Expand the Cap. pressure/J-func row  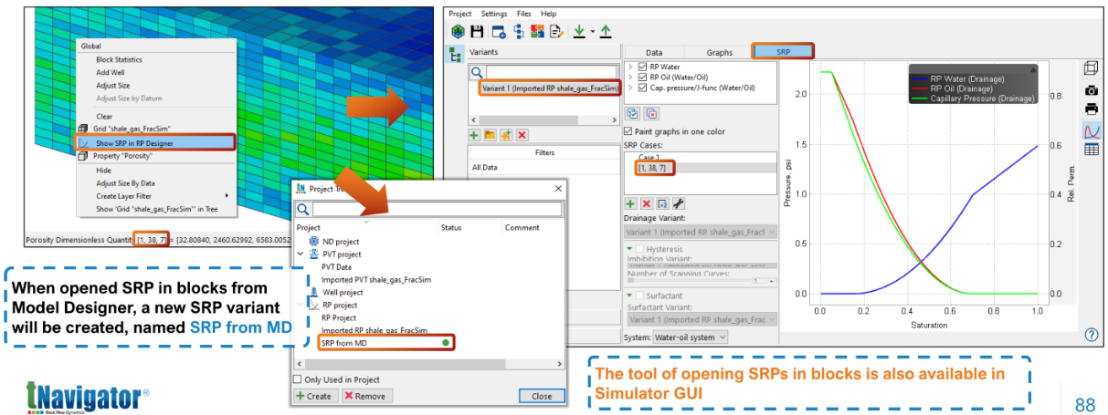pyautogui.click(x=629, y=88)
